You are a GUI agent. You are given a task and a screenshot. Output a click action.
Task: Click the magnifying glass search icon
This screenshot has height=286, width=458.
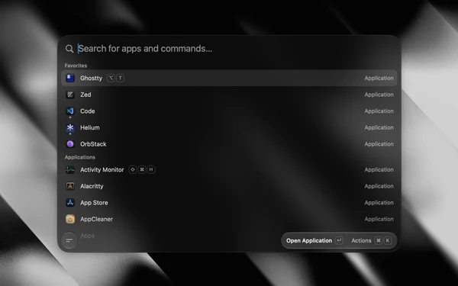[69, 49]
